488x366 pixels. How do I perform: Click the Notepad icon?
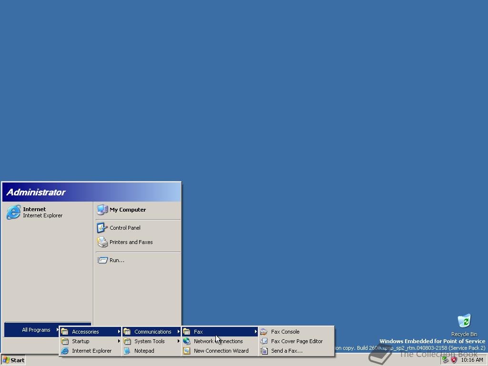(127, 351)
